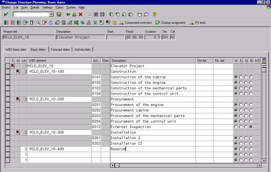Select Gl radio button for External Inspection
Screen dimensions: 271x172
point(251,127)
